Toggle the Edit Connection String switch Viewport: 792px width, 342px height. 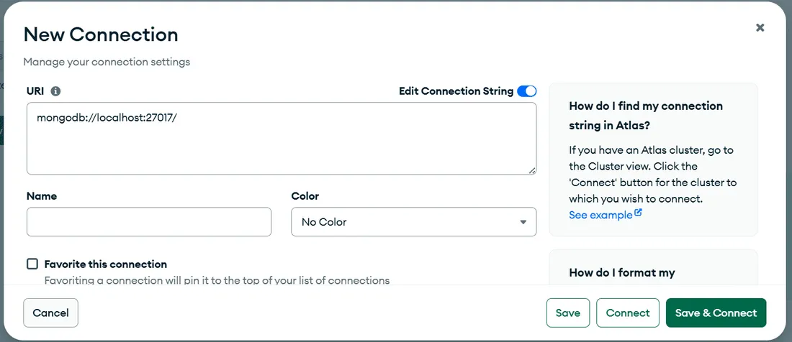click(x=526, y=91)
